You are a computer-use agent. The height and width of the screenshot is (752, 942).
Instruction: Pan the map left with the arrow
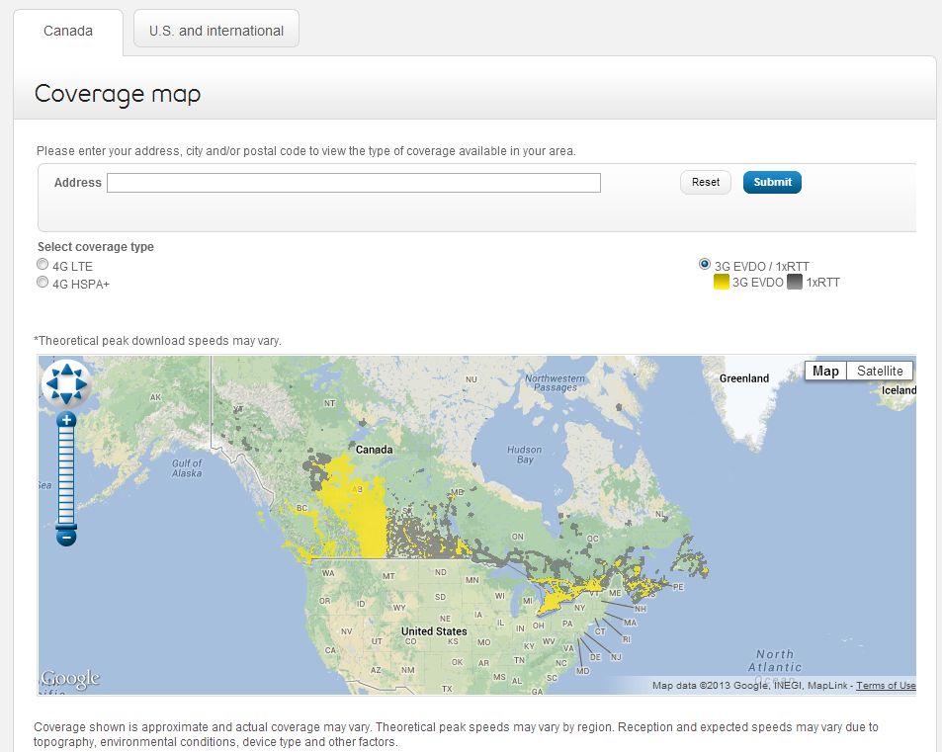[x=52, y=383]
